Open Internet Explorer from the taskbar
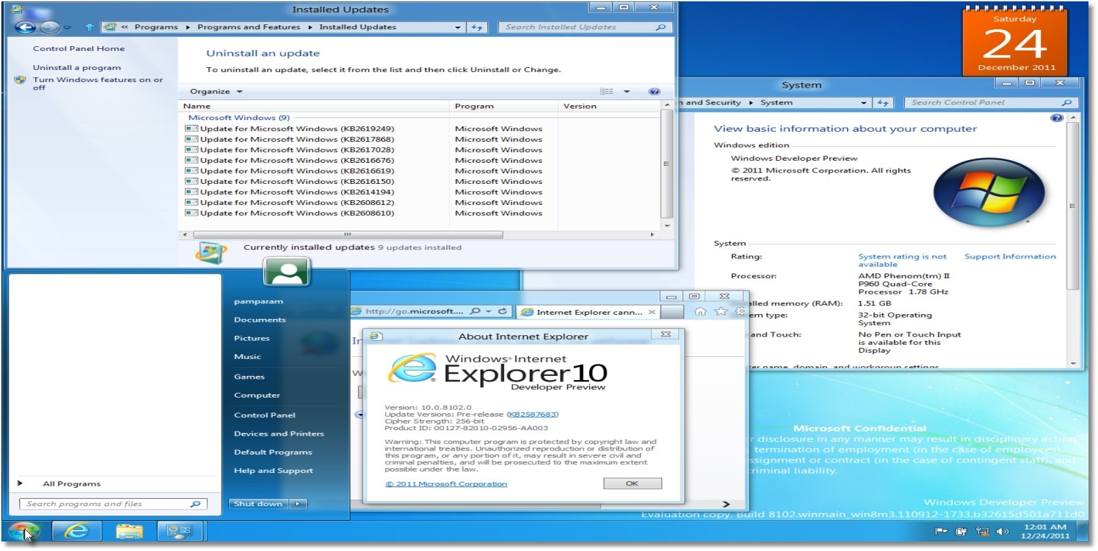This screenshot has width=1098, height=551. (77, 531)
